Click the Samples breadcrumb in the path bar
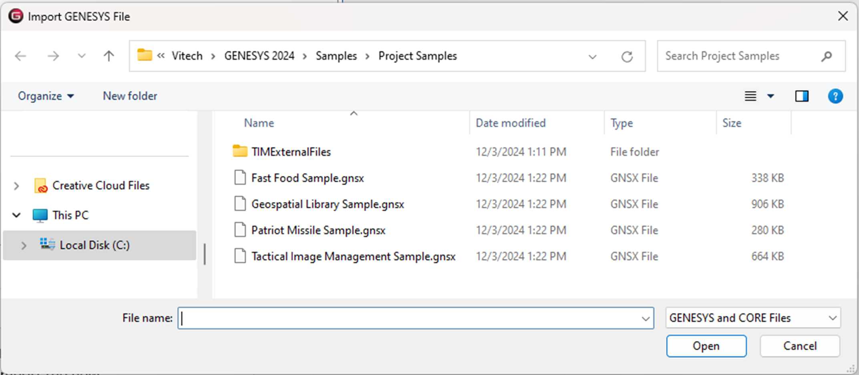Viewport: 859px width, 375px height. (x=336, y=56)
